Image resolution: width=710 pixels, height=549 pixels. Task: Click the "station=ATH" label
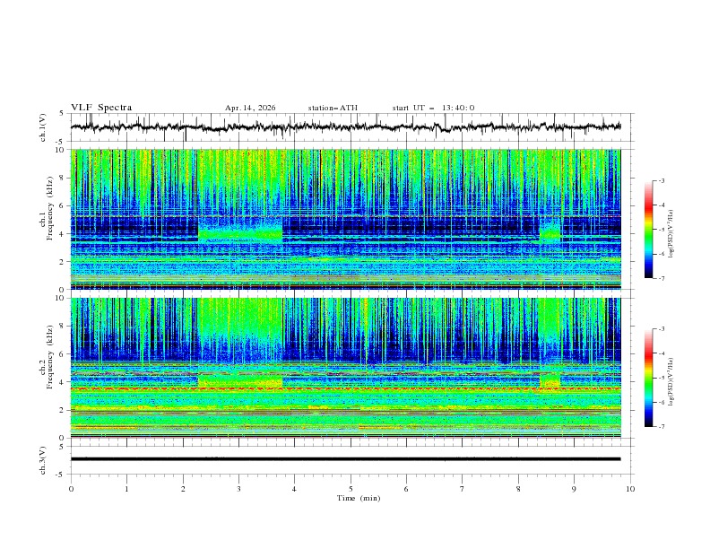[x=333, y=108]
